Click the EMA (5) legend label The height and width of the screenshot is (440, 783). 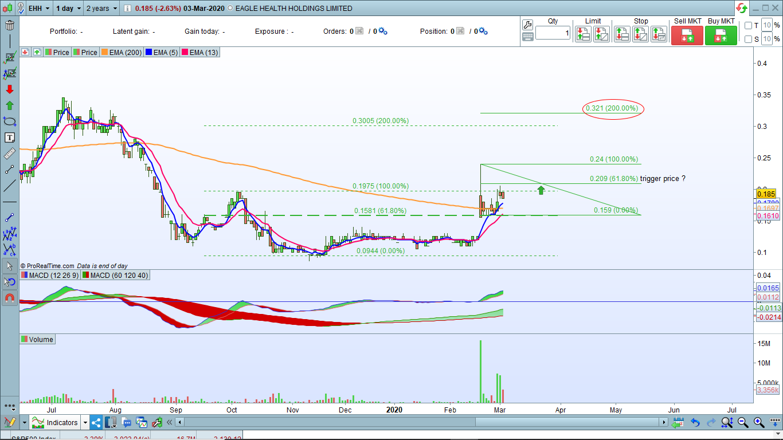point(162,52)
